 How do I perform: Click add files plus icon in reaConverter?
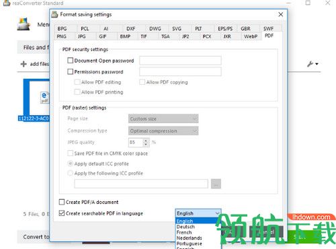pos(24,64)
